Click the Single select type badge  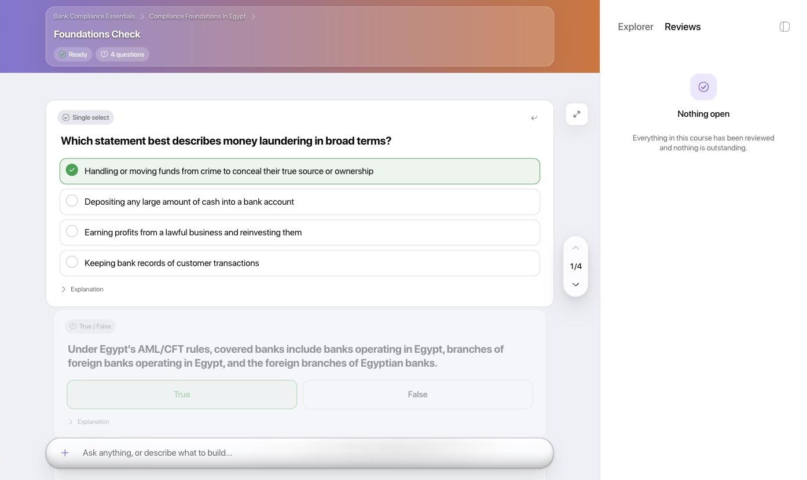coord(86,117)
